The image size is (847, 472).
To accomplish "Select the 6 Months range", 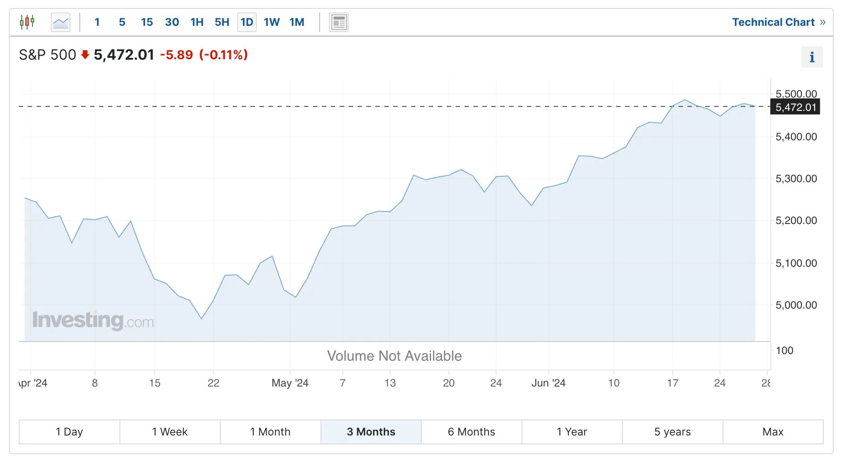I will point(471,432).
